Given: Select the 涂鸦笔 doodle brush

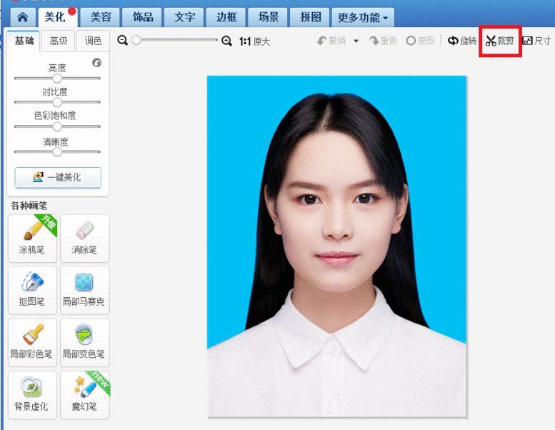Looking at the screenshot, I should (x=32, y=238).
